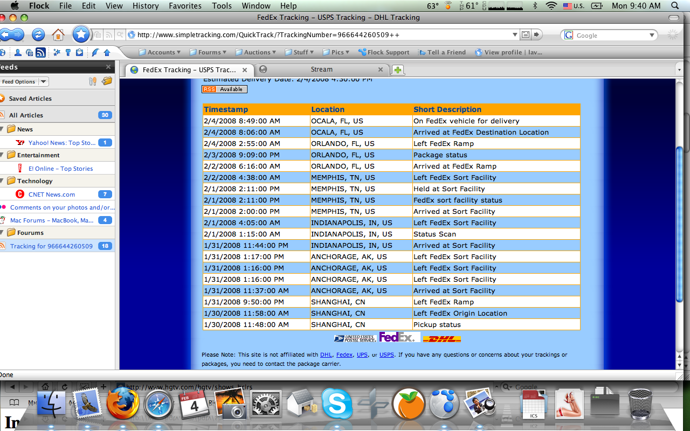This screenshot has height=431, width=690.
Task: Open the tab list dropdown arrow
Action: click(x=680, y=70)
